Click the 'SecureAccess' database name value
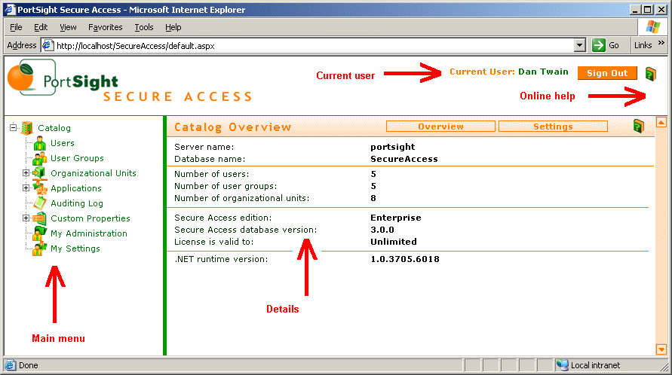Screen dimensions: 672x375 pos(404,159)
